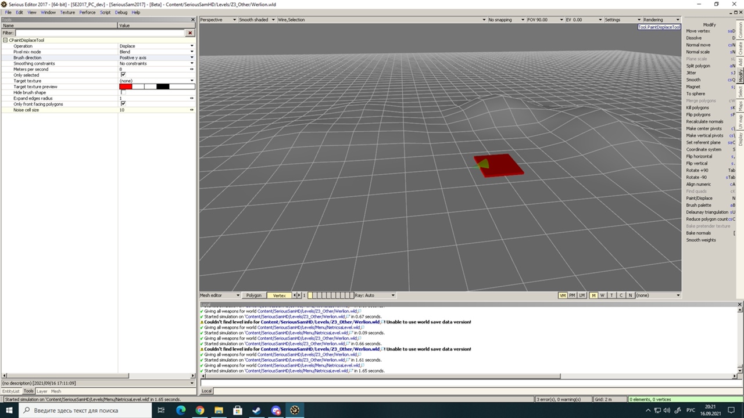Open Google Chrome from the taskbar

pos(199,410)
